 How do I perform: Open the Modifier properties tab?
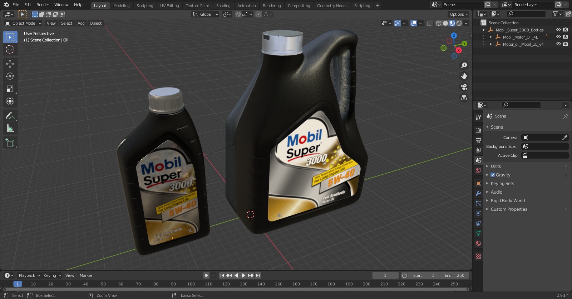(x=478, y=193)
